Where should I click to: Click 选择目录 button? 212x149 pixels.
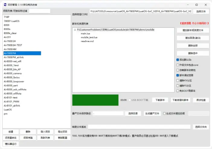point(133,113)
